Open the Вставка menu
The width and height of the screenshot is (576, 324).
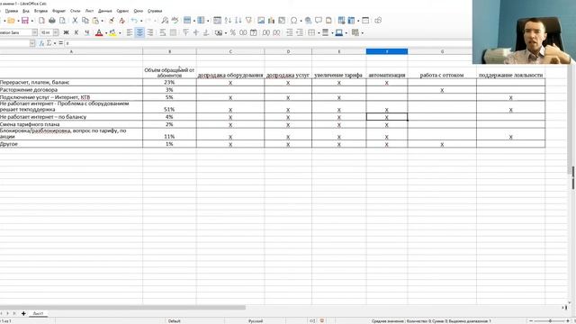coord(40,11)
